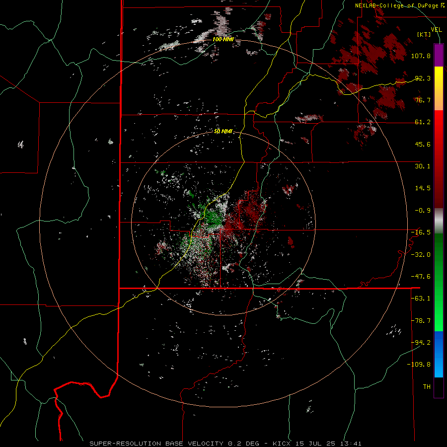Select the 45.6 legend value
The image size is (447, 447).
click(x=423, y=144)
